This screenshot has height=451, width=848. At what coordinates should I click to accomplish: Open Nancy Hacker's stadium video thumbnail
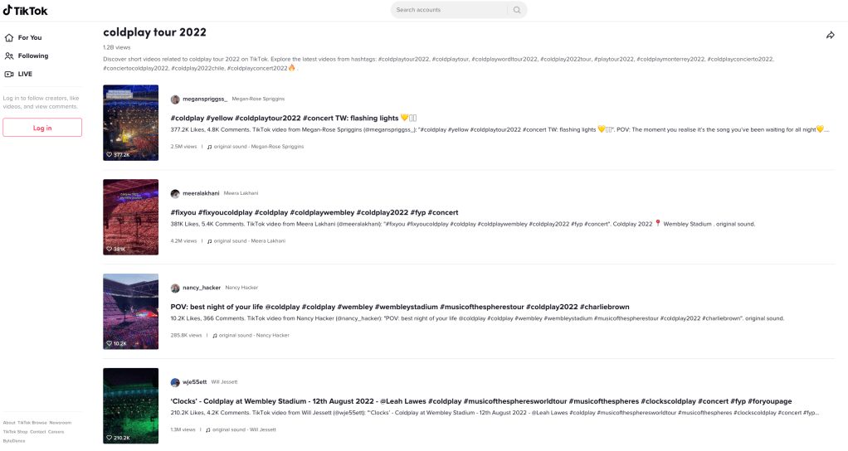130,311
